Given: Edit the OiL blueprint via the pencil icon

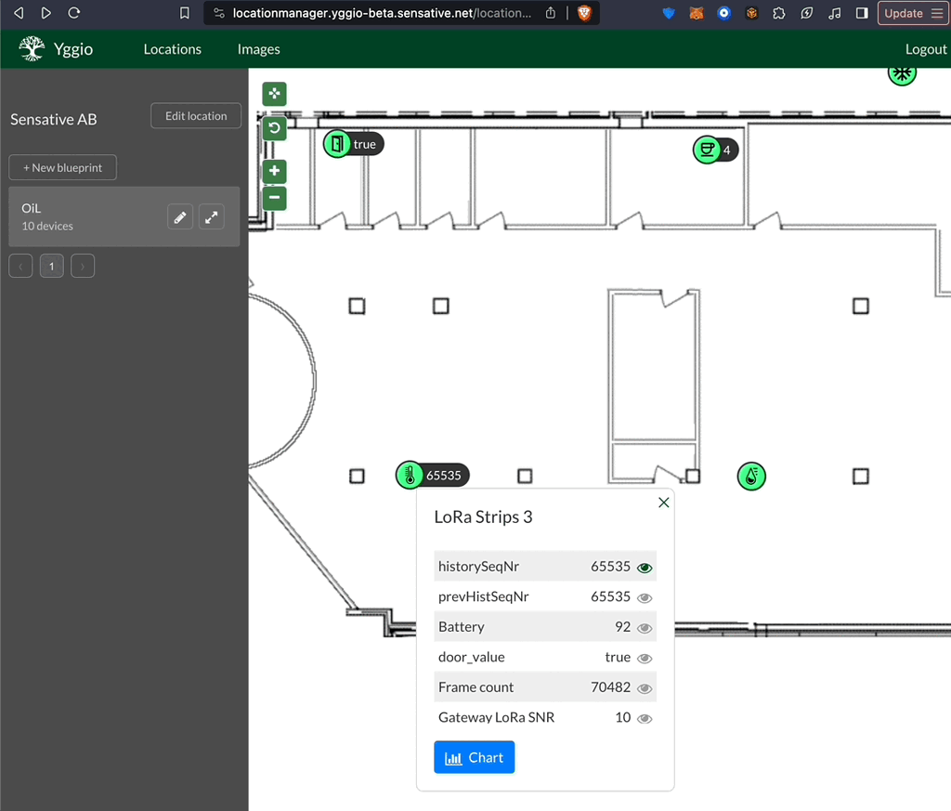Looking at the screenshot, I should (179, 216).
